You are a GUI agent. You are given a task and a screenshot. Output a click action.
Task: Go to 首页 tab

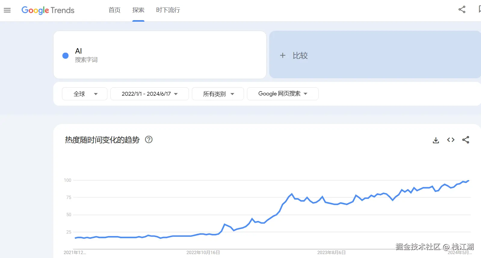(114, 10)
